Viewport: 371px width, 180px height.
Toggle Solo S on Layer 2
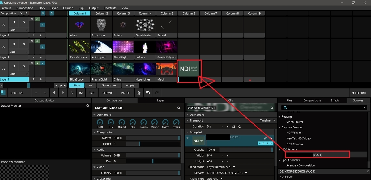click(x=24, y=44)
